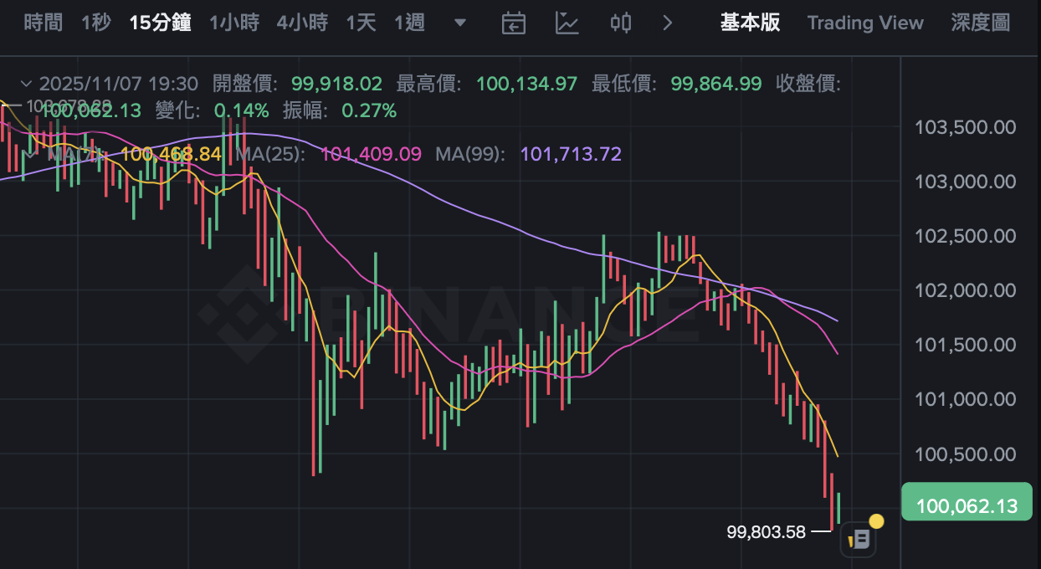
Task: Open the order info panel icon near bottom right
Action: 859,538
